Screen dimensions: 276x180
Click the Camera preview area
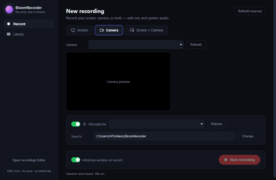(x=118, y=81)
